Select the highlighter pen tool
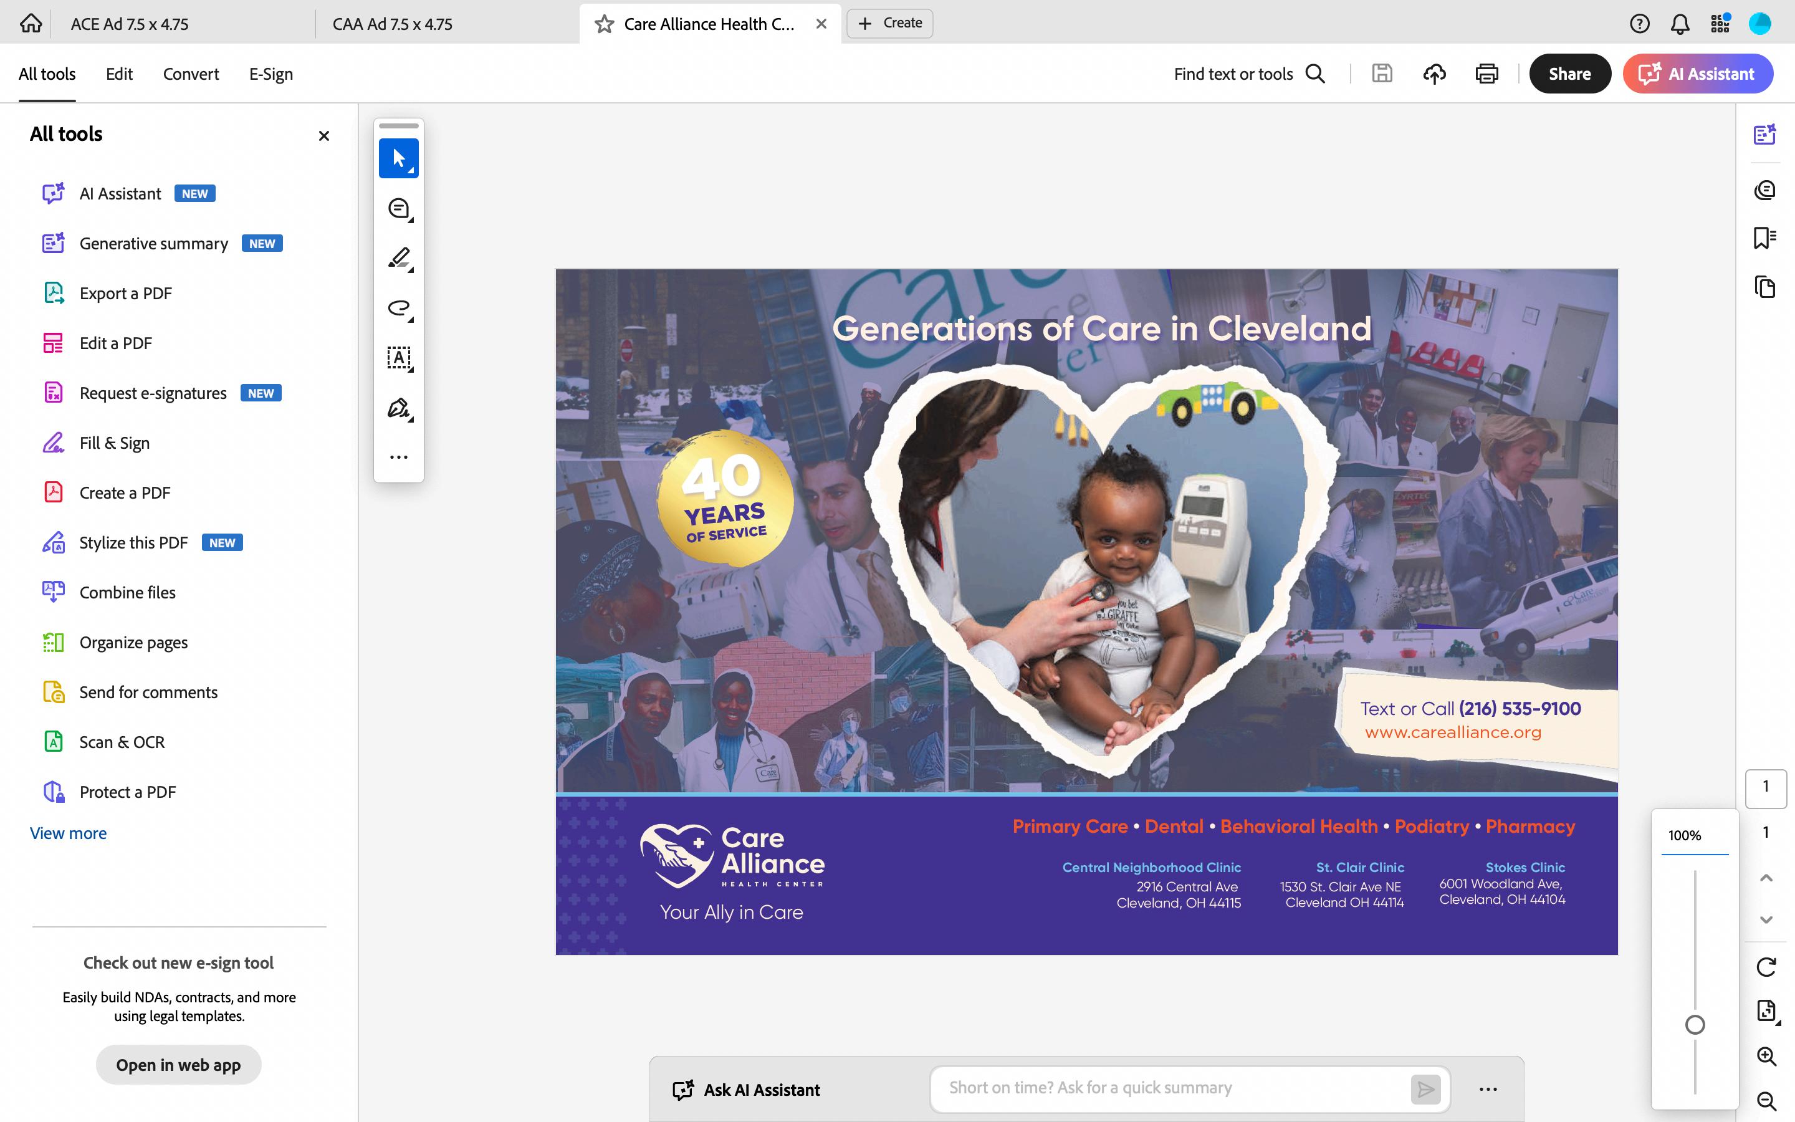Screen dimensions: 1795x1122 399,258
